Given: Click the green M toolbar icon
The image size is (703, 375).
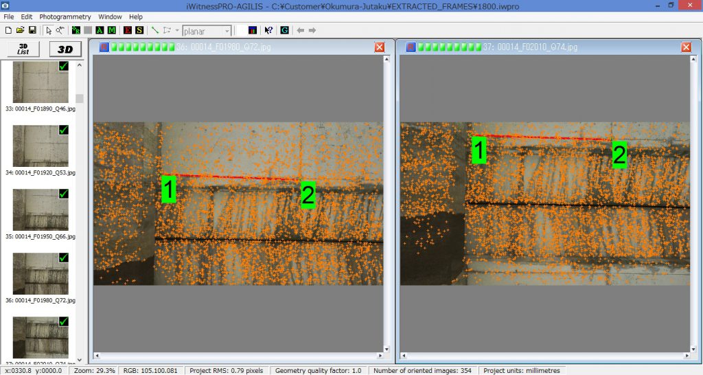Looking at the screenshot, I should pyautogui.click(x=112, y=30).
